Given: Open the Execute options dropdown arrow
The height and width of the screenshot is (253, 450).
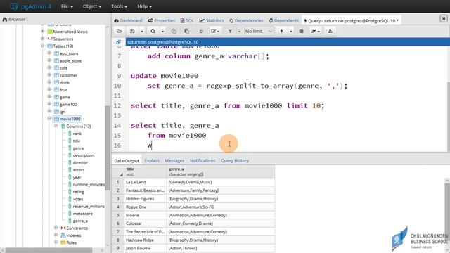Looking at the screenshot, I should tap(290, 31).
